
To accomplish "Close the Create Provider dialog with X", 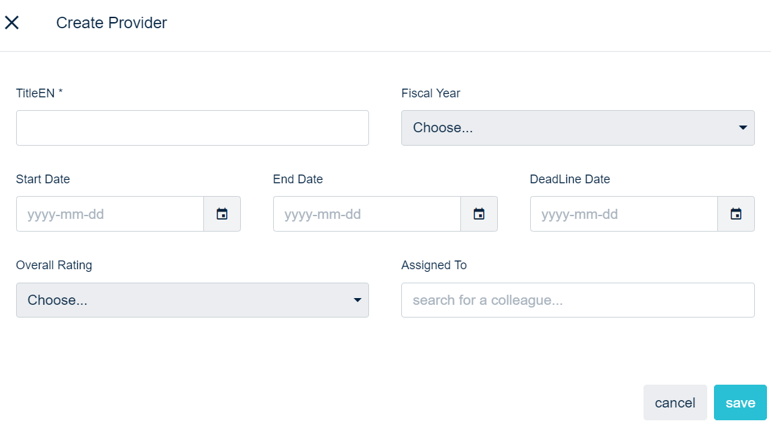I will (x=12, y=23).
